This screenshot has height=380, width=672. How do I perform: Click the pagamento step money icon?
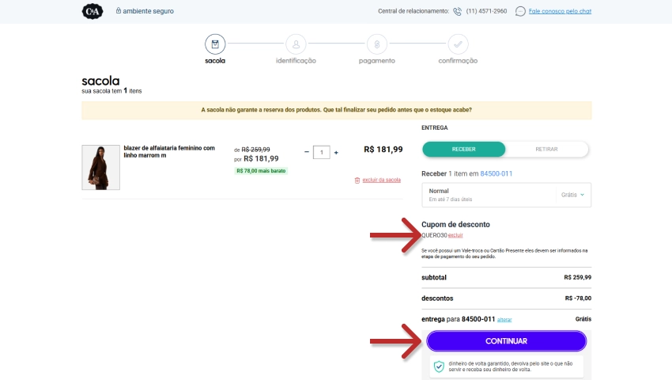coord(377,44)
